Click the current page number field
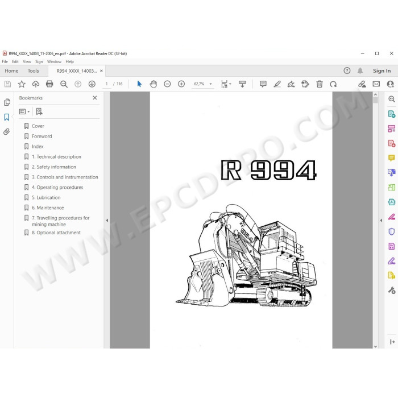The width and height of the screenshot is (398, 398). pos(107,84)
